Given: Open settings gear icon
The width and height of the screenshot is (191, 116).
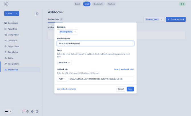Looking at the screenshot, I should click(x=32, y=111).
